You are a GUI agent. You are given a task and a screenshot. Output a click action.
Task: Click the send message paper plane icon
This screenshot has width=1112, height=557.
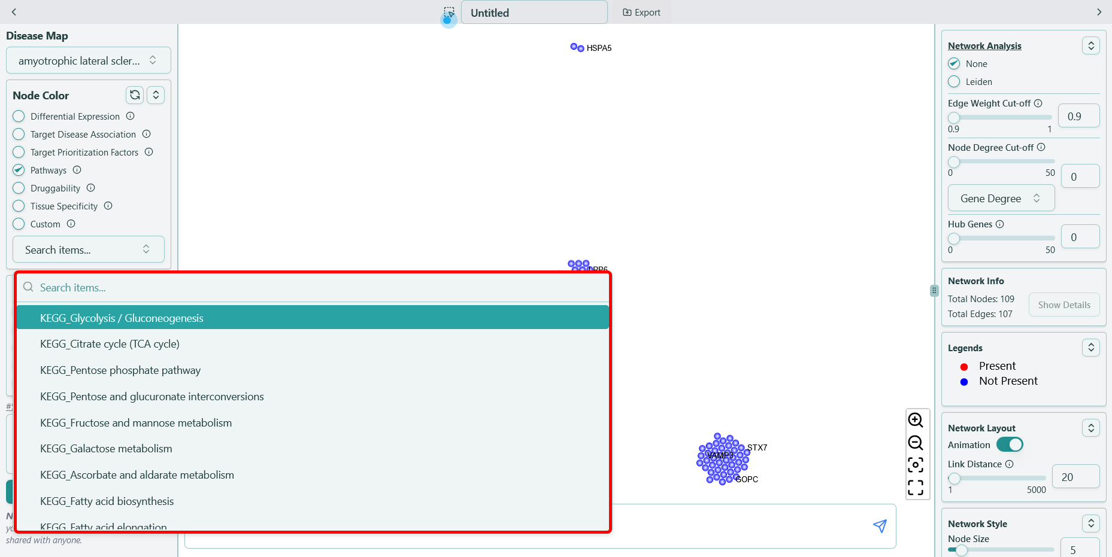coord(879,526)
